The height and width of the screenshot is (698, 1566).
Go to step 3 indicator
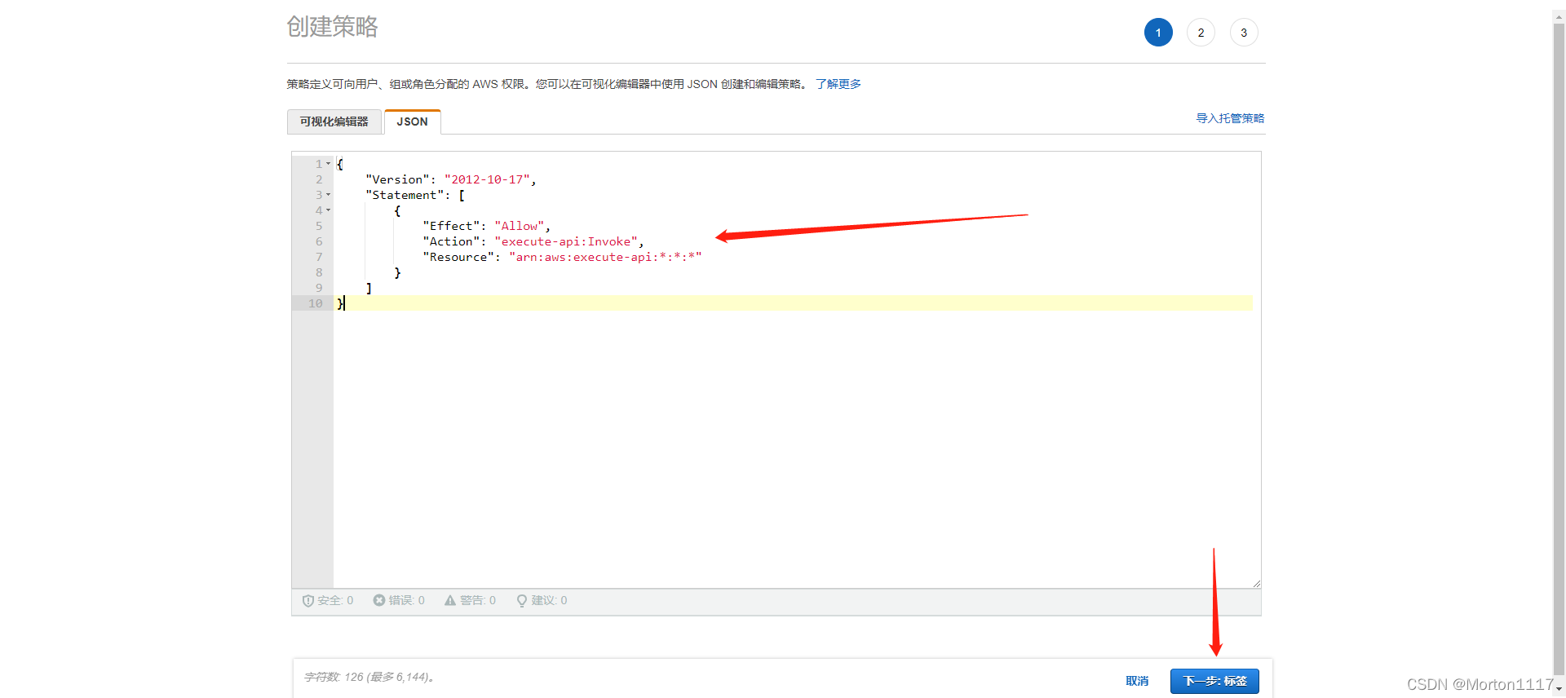point(1244,33)
